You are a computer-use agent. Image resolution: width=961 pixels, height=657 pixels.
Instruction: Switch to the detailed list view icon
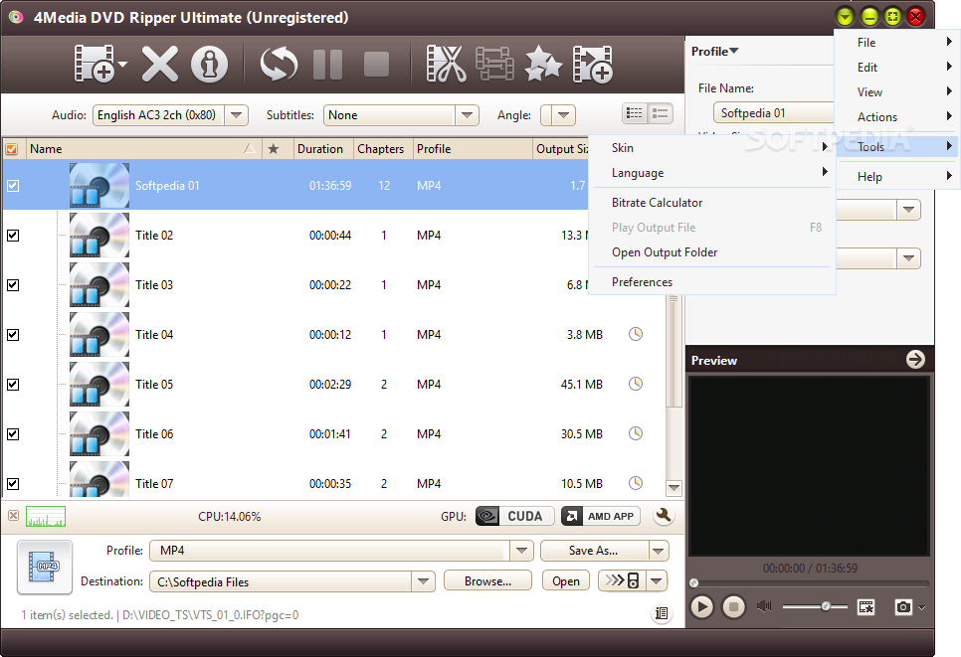[x=635, y=113]
